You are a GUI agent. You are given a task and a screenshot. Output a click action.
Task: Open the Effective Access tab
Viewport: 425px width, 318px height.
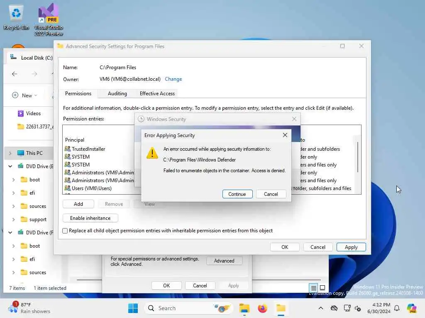(157, 94)
